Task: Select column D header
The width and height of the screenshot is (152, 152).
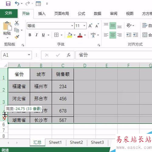Action: [x=85, y=65]
